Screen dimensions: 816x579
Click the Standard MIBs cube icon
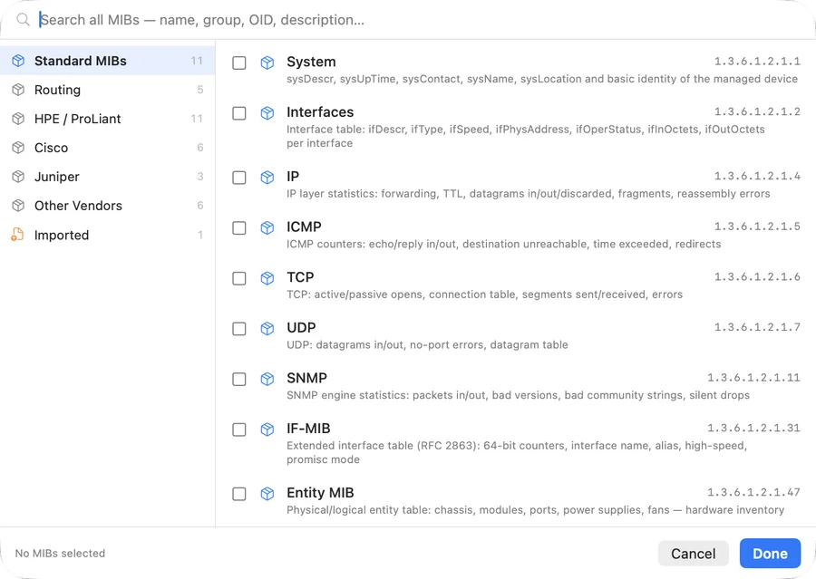[x=18, y=61]
